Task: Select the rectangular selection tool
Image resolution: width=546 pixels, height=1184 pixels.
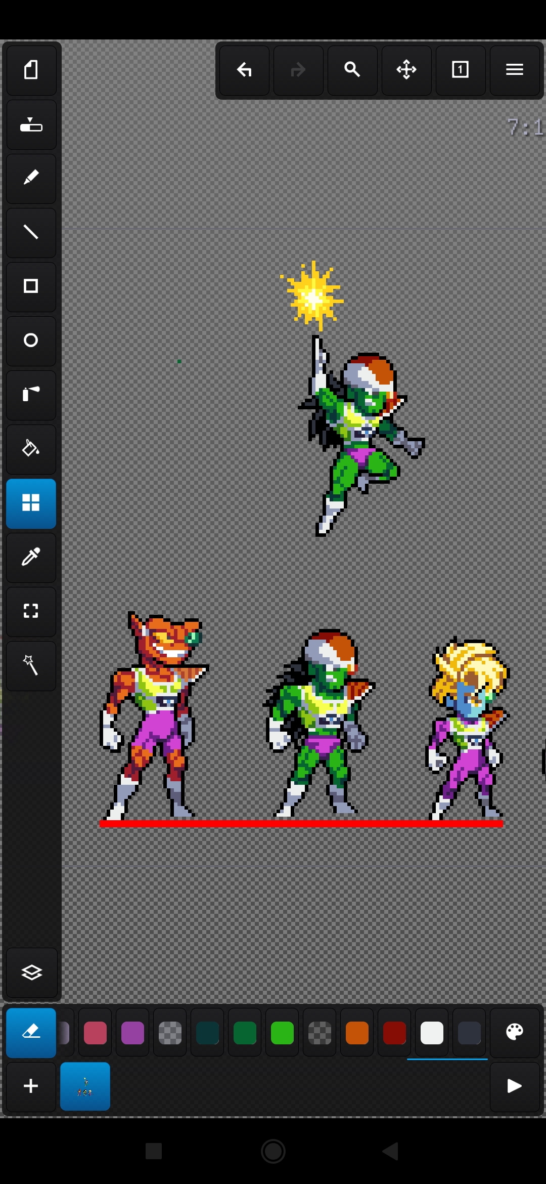Action: coord(31,611)
